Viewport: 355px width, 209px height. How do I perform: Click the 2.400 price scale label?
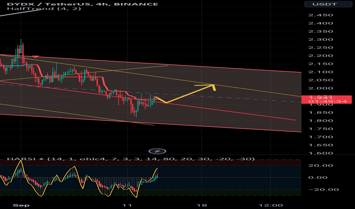[321, 23]
